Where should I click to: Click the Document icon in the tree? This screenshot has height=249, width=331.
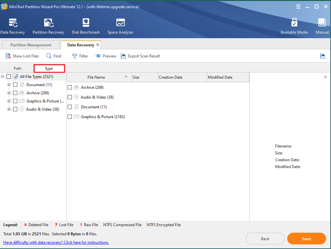[x=22, y=85]
